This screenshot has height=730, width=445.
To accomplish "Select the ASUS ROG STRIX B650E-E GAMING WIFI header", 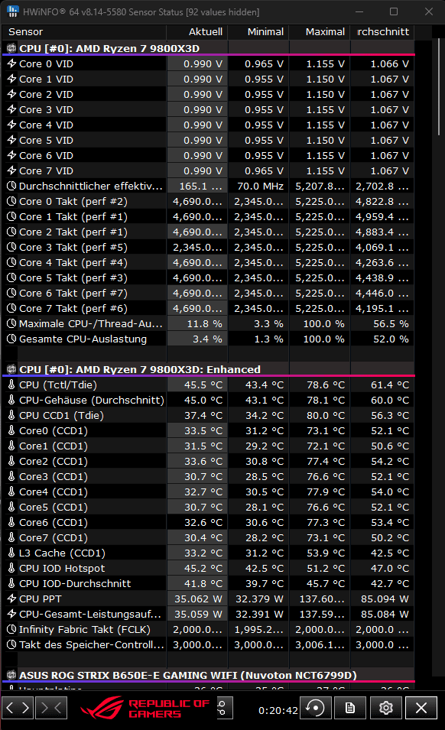I will [188, 675].
